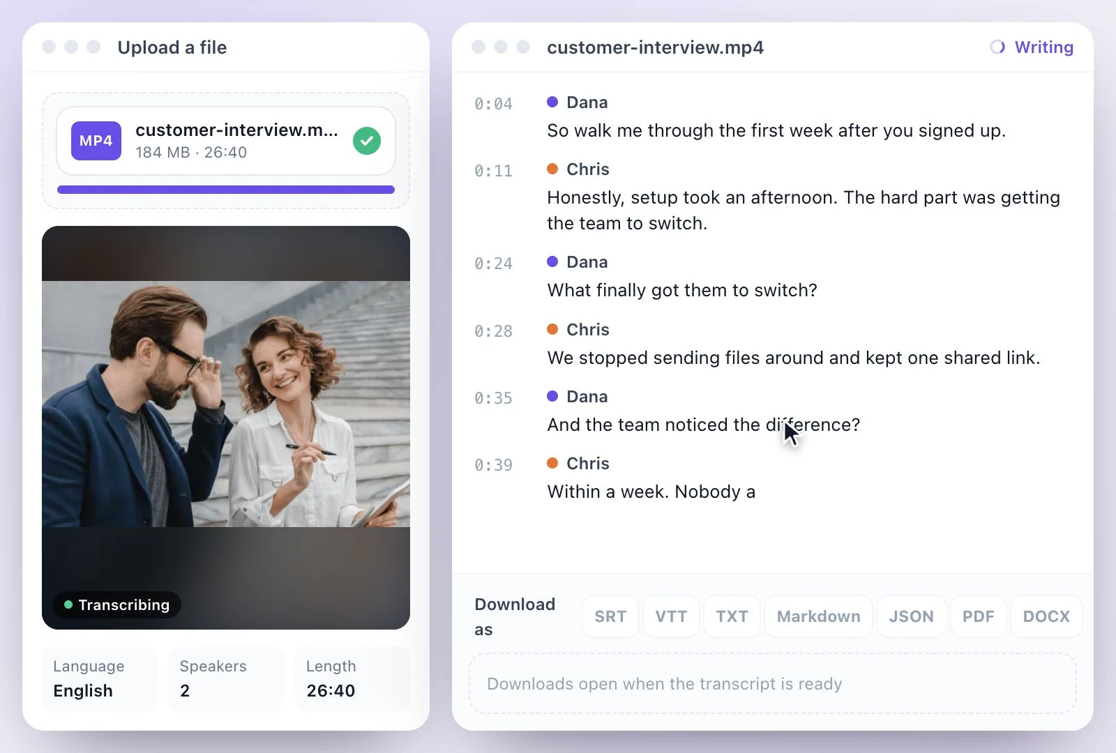The image size is (1116, 753).
Task: Click the line "And the team noticed the difference?"
Action: (704, 425)
